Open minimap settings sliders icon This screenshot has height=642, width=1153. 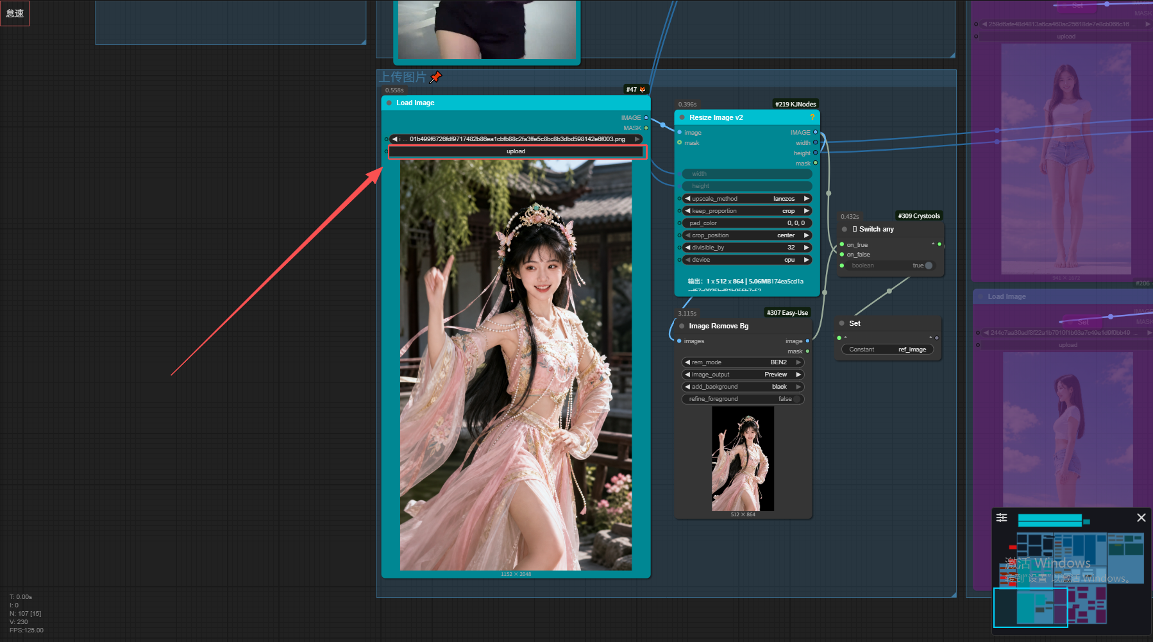click(x=1002, y=518)
